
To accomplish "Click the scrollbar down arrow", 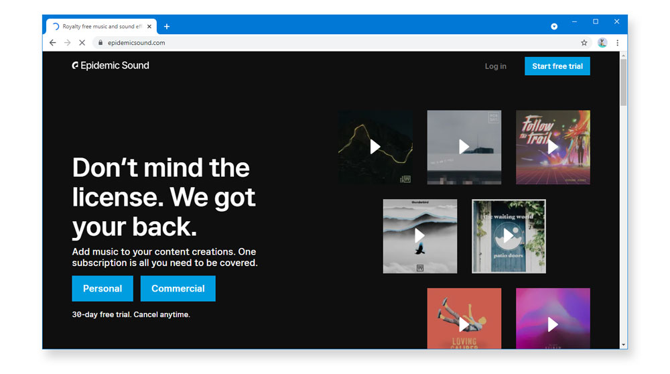I will click(623, 345).
